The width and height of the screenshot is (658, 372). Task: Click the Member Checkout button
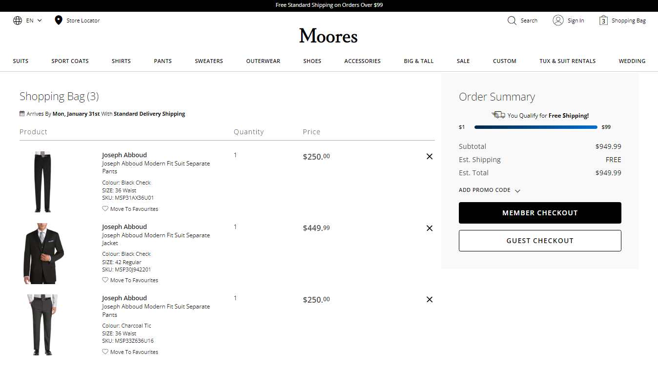tap(540, 213)
